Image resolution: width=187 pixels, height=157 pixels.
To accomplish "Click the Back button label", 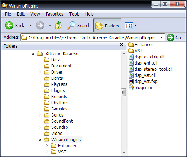I will tap(19, 26).
